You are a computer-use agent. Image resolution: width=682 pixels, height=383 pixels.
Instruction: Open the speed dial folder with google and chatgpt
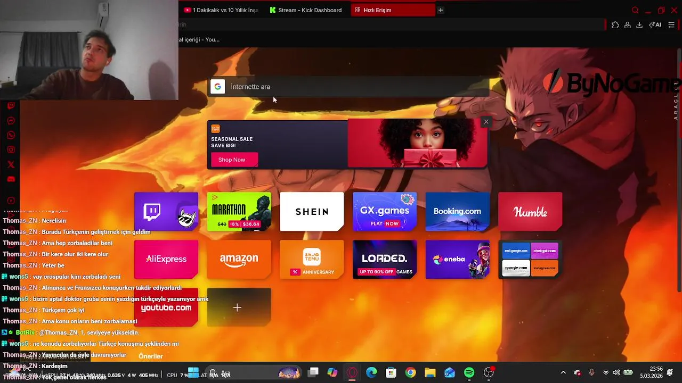(530, 260)
